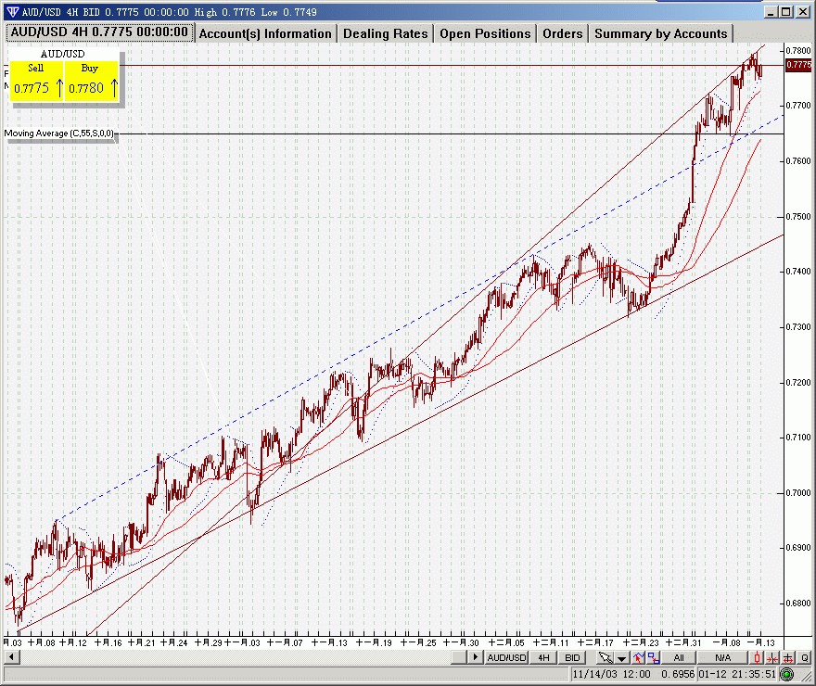Maximize the chart window

click(786, 11)
